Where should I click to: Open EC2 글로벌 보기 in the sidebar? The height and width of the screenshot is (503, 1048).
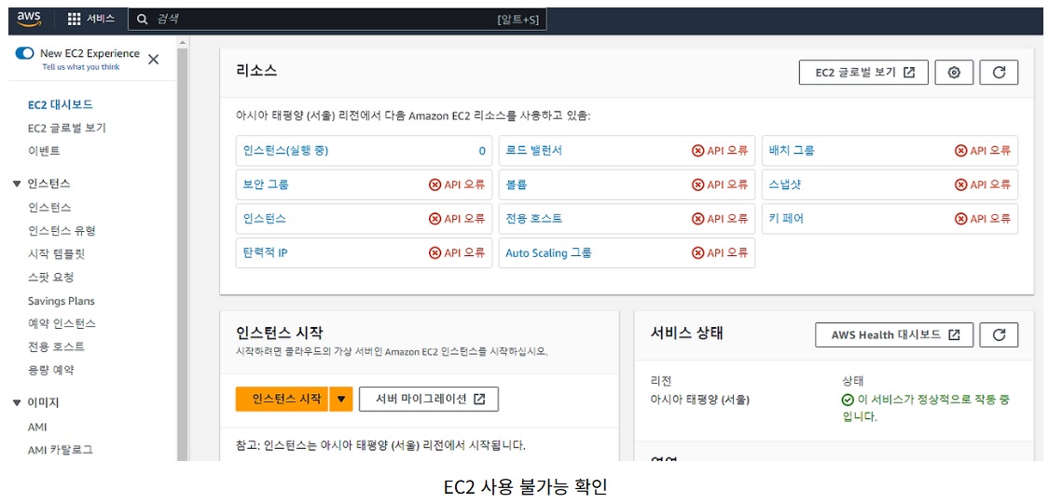pyautogui.click(x=67, y=129)
